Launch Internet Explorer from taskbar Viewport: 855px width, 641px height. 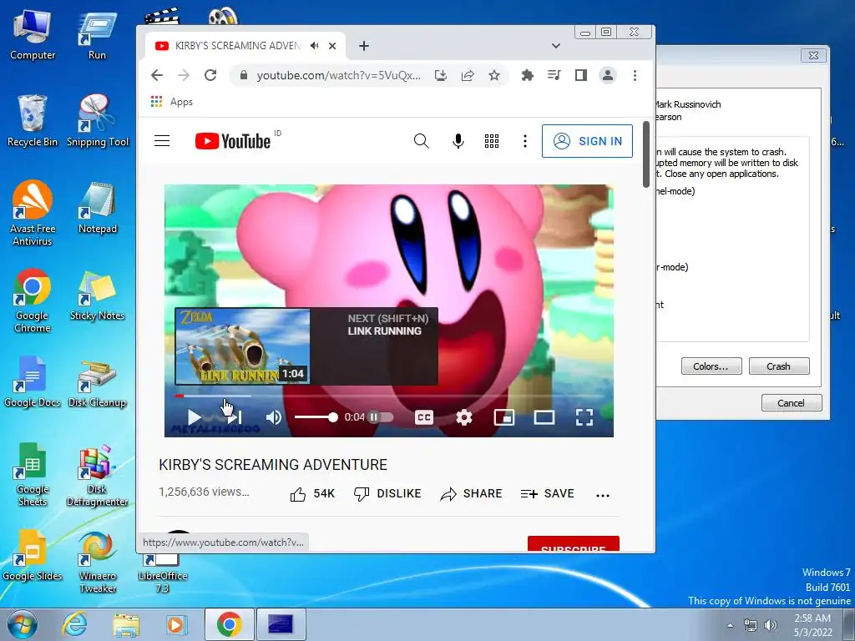pyautogui.click(x=74, y=624)
